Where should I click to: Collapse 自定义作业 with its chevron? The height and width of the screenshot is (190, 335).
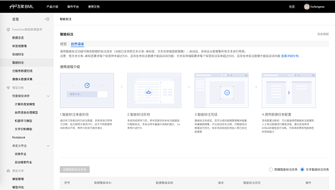coord(48,146)
